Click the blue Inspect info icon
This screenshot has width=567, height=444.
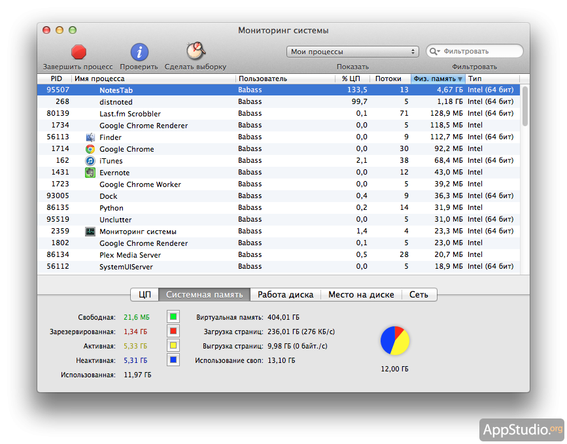click(139, 52)
